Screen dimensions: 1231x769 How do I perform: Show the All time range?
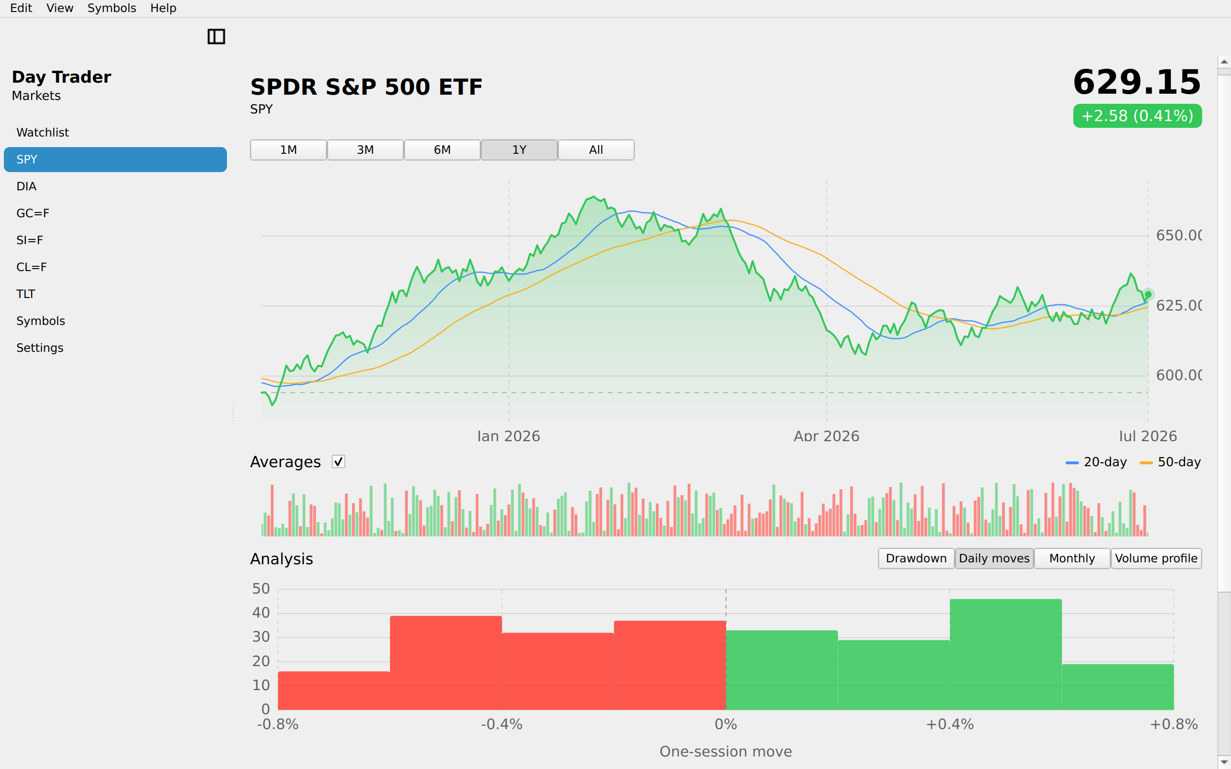click(596, 150)
